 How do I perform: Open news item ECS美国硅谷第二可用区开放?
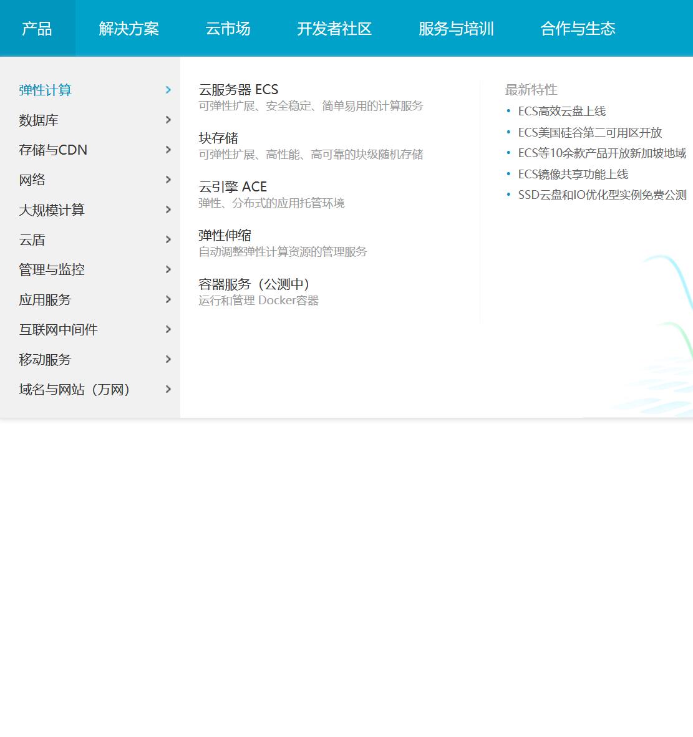590,133
